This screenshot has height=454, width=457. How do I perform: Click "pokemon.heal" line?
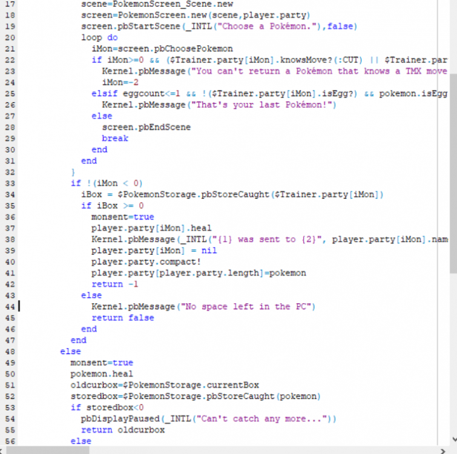pyautogui.click(x=102, y=374)
